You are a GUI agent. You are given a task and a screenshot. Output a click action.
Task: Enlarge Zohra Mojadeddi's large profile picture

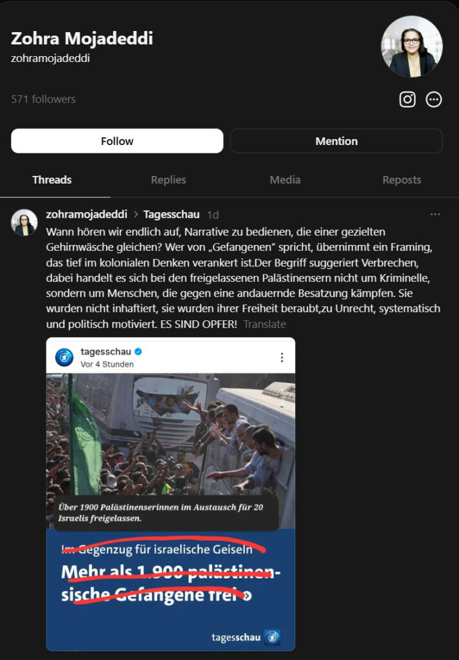tap(412, 46)
